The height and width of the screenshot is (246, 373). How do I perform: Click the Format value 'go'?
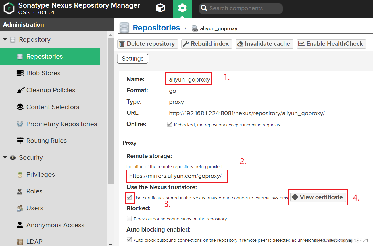tap(172, 91)
